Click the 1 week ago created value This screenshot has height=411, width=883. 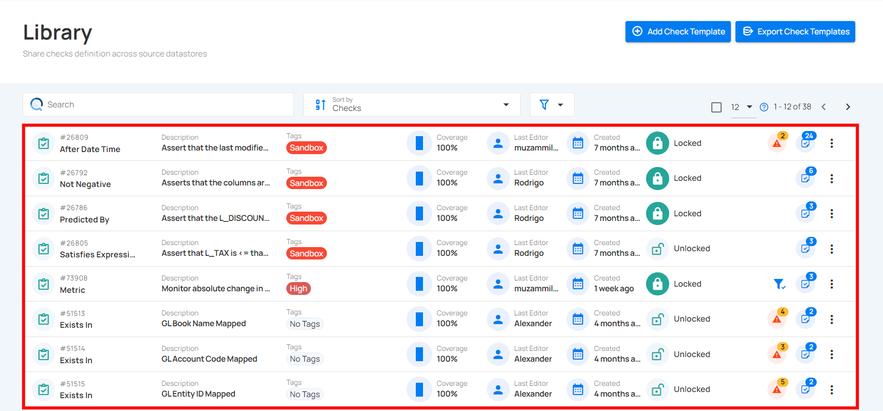(614, 289)
